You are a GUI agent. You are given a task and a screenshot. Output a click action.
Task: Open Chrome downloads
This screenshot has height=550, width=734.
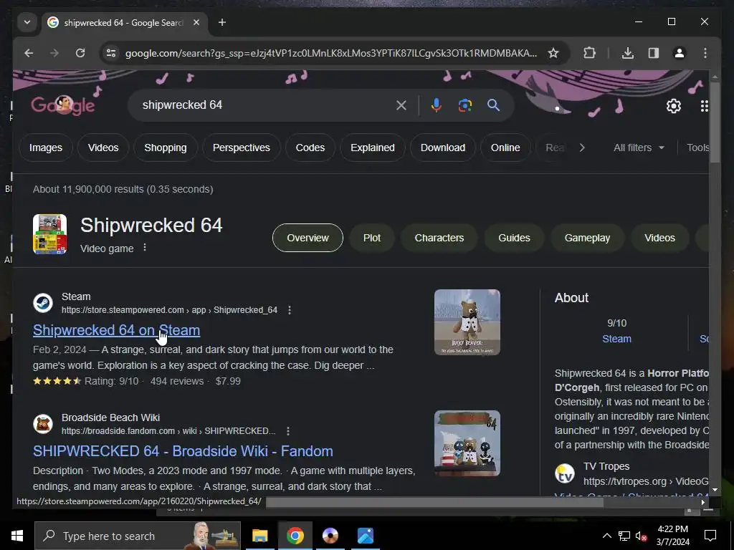pos(628,53)
